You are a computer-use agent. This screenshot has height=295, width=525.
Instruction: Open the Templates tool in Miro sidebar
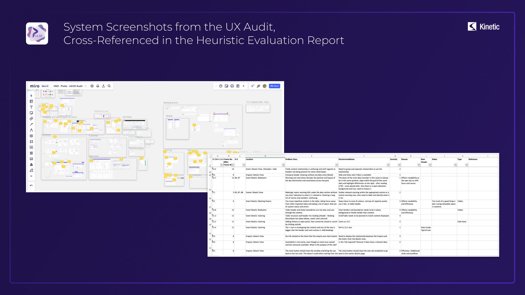pyautogui.click(x=31, y=101)
